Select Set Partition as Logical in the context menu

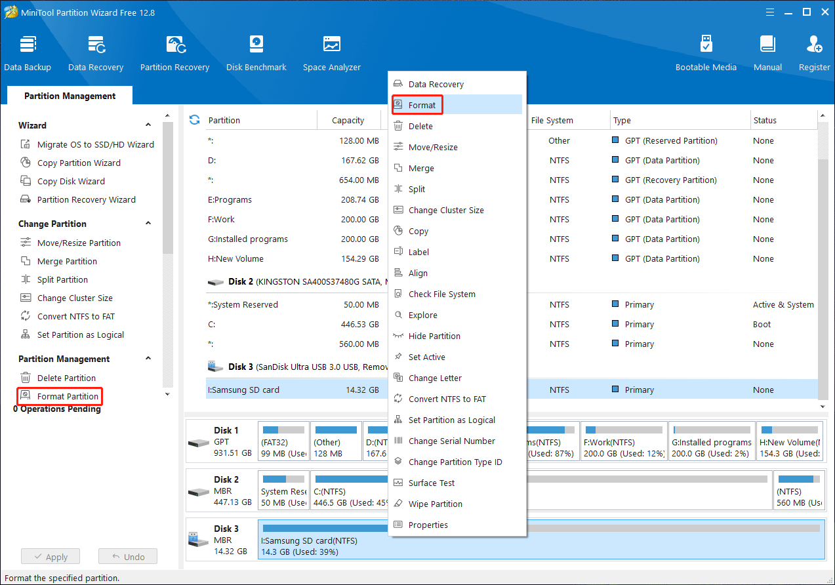tap(457, 420)
